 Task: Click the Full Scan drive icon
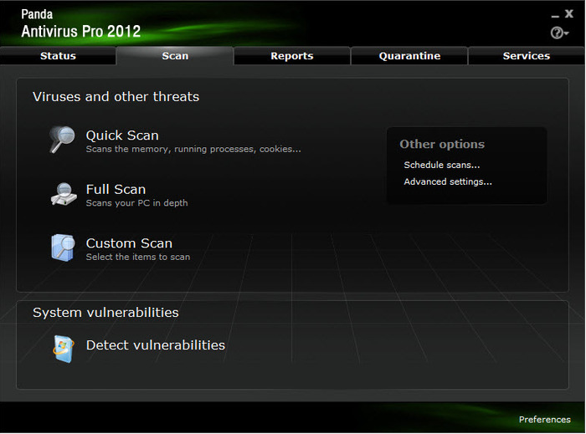[x=64, y=194]
